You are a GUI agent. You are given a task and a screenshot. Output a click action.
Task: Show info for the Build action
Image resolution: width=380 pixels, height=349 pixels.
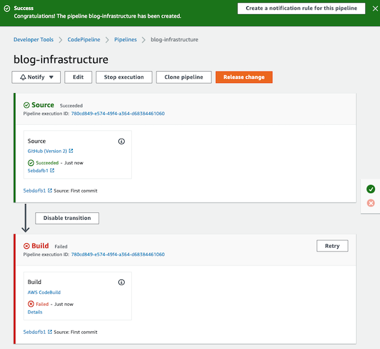(122, 282)
